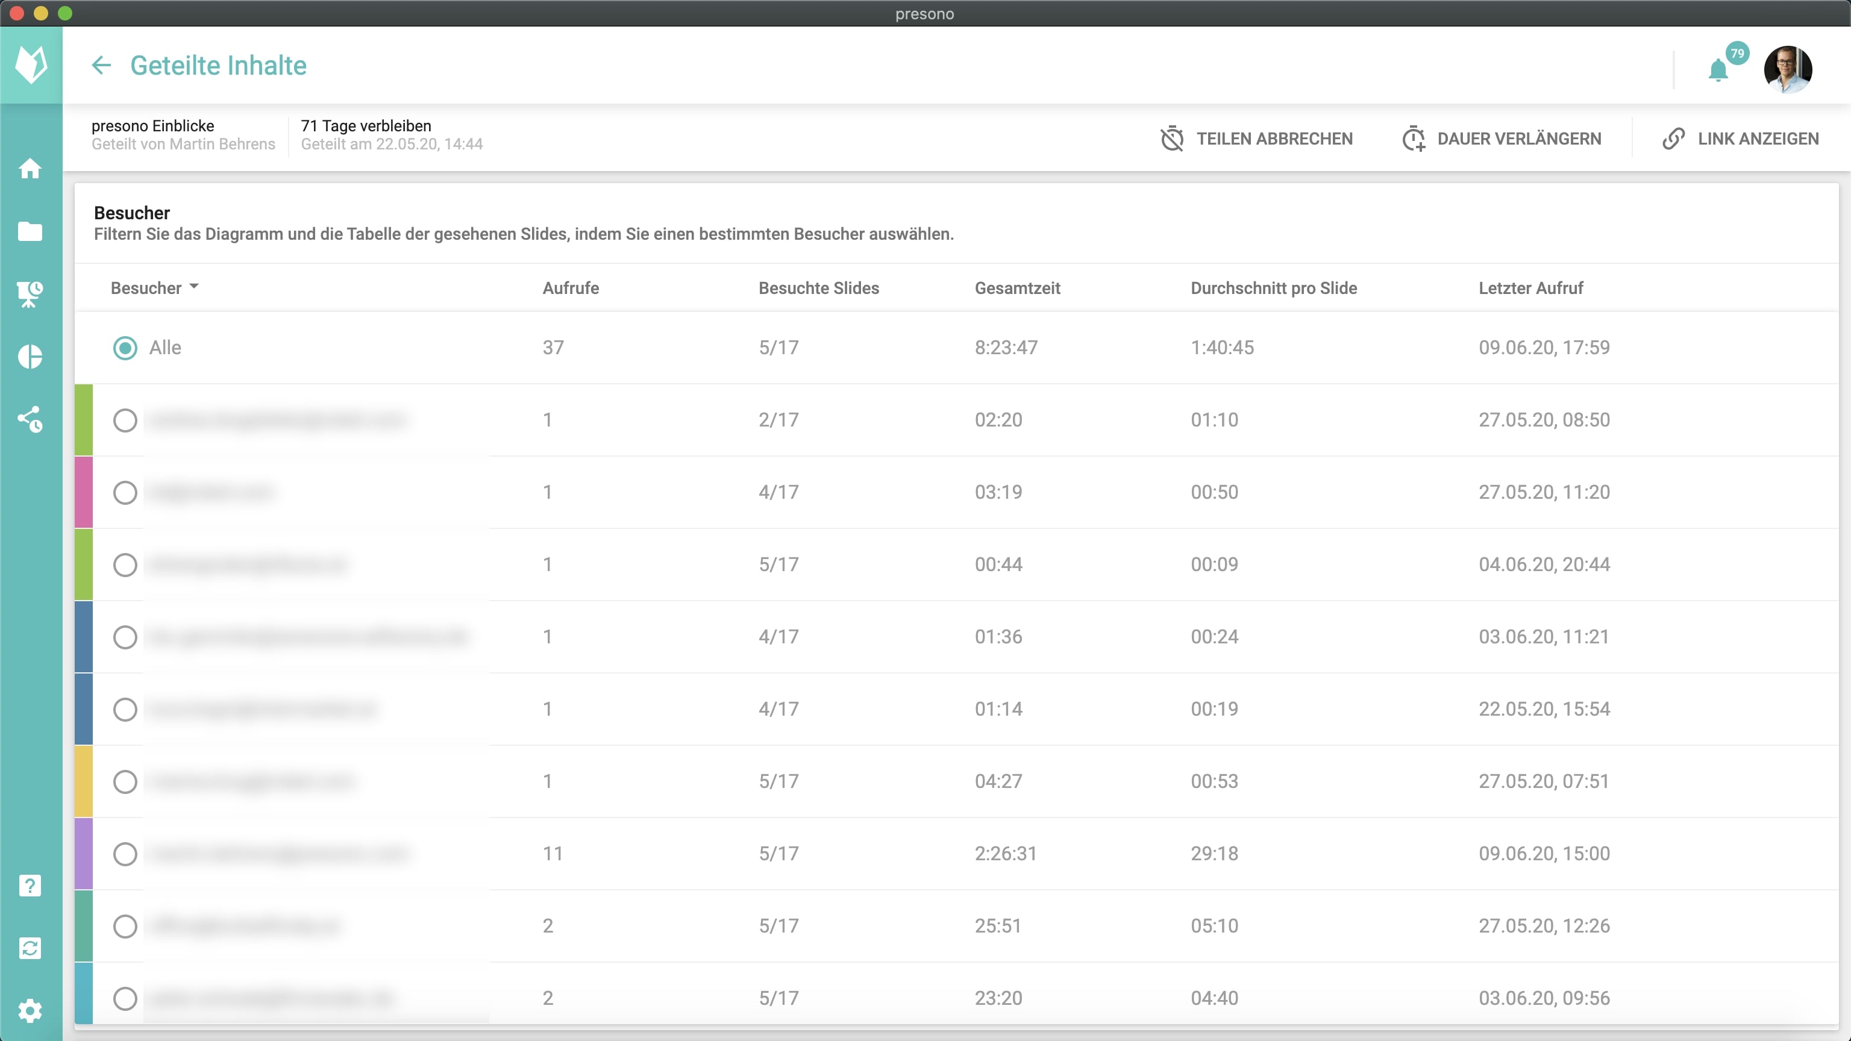Select radio for visitor with Gesamtzeit 02:20

point(125,420)
